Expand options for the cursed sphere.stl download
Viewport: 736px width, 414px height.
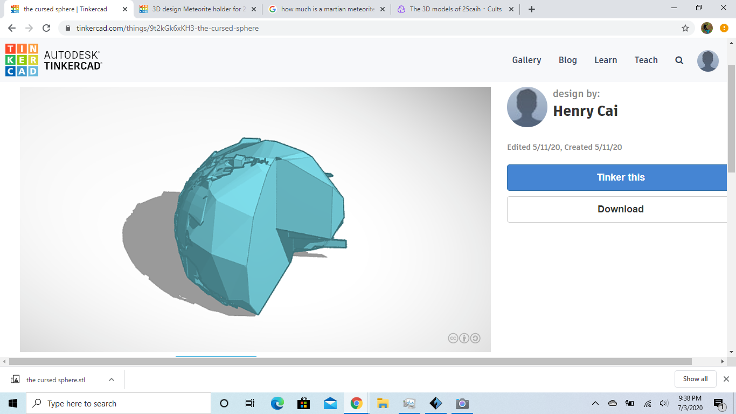click(x=112, y=379)
